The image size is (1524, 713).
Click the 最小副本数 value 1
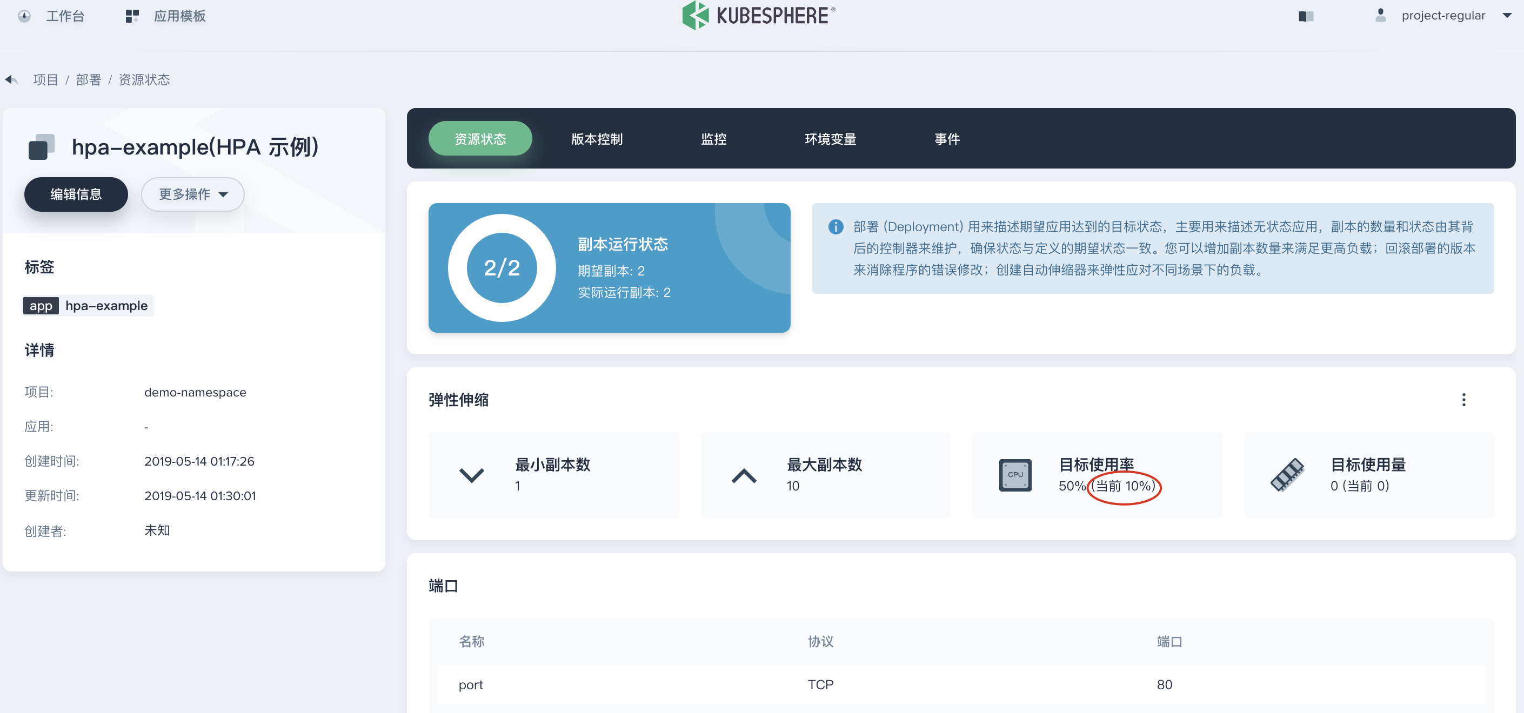point(517,486)
